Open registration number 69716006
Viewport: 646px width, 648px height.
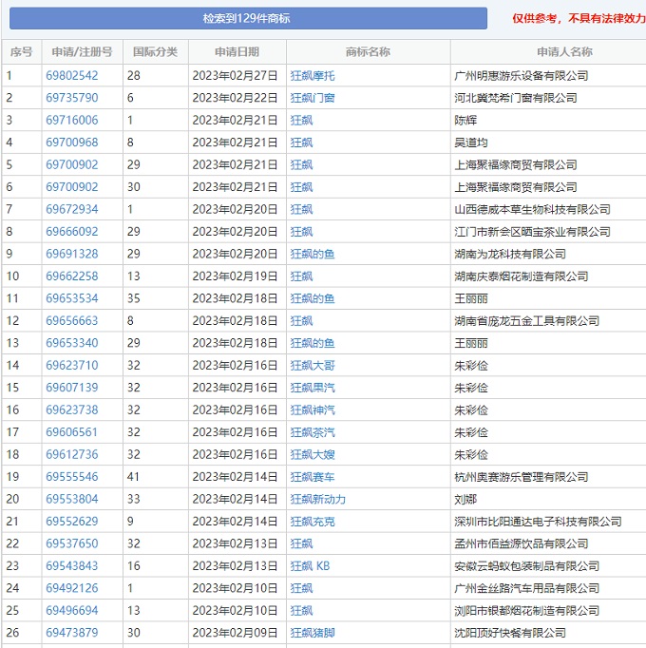pos(72,121)
